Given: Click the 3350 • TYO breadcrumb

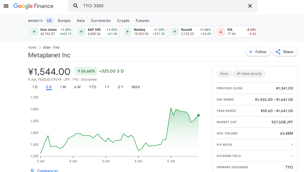Looking at the screenshot, I should pos(51,48).
